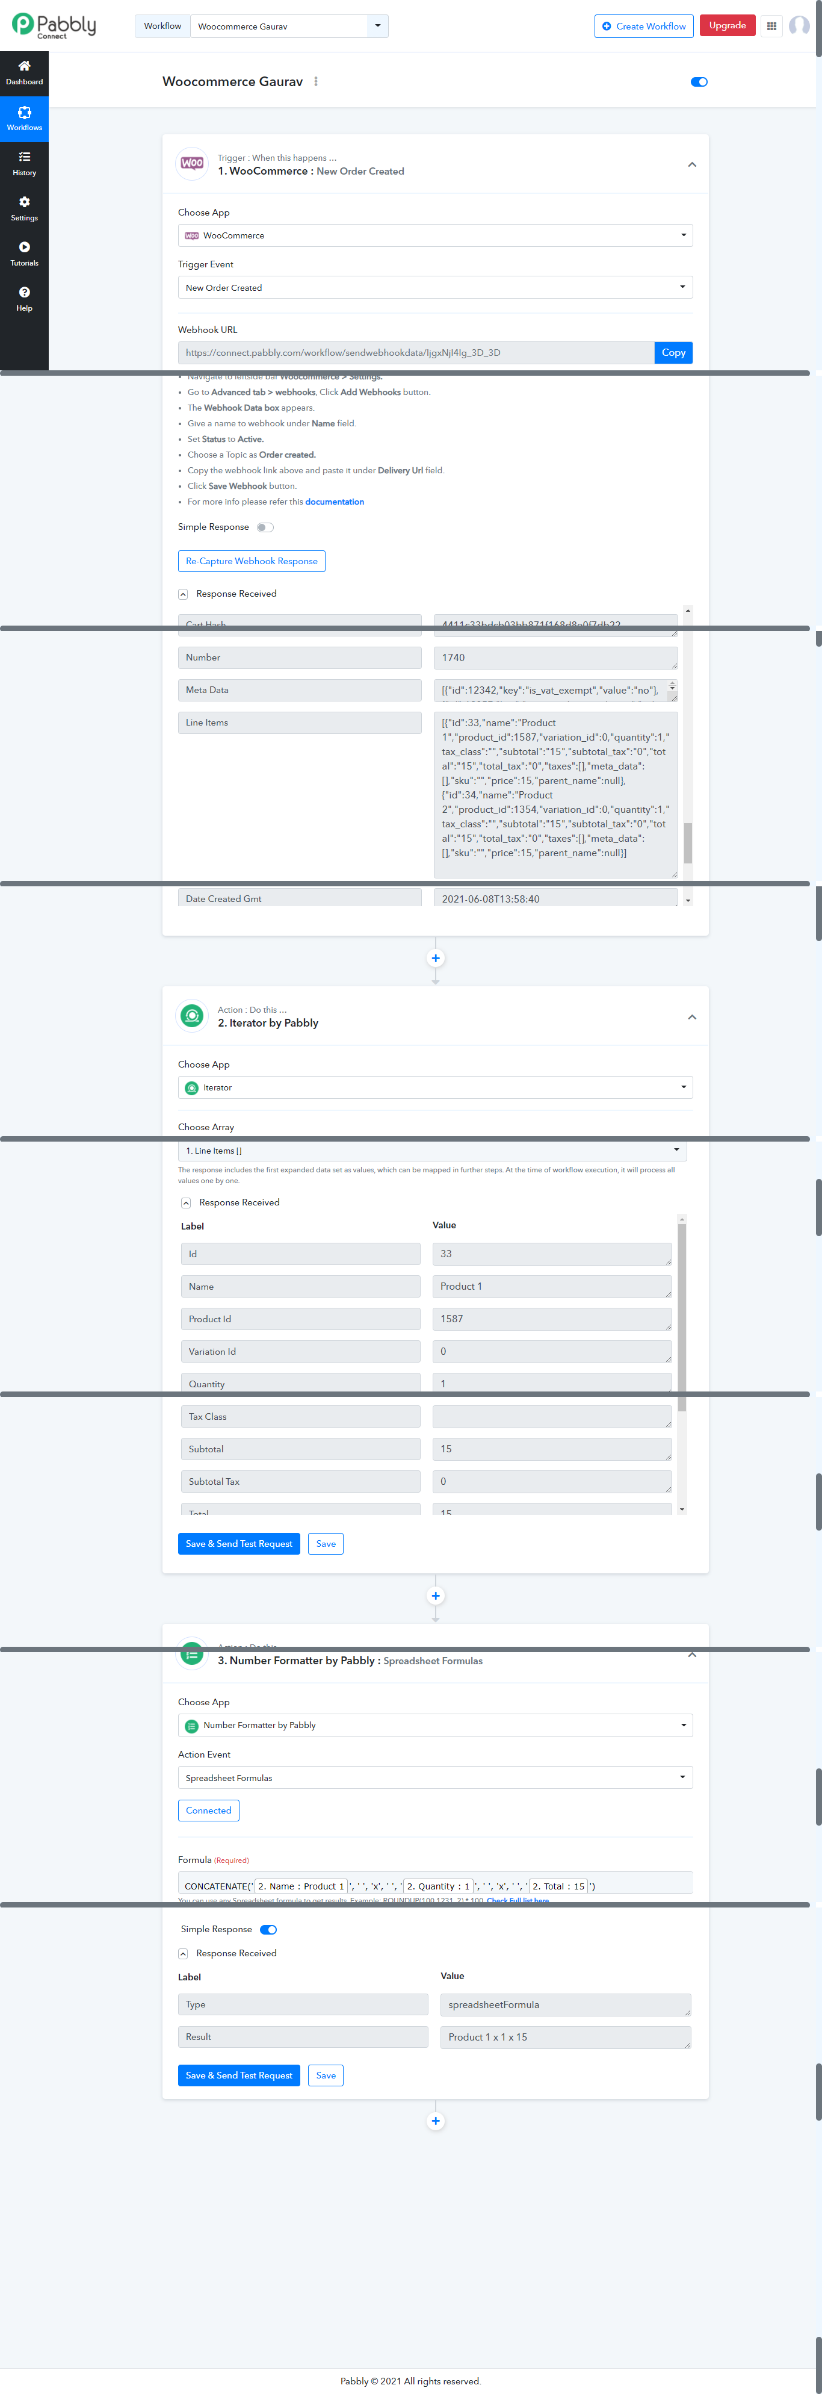Click the Upgrade button
Screen dimensions: 822x2394
point(728,25)
